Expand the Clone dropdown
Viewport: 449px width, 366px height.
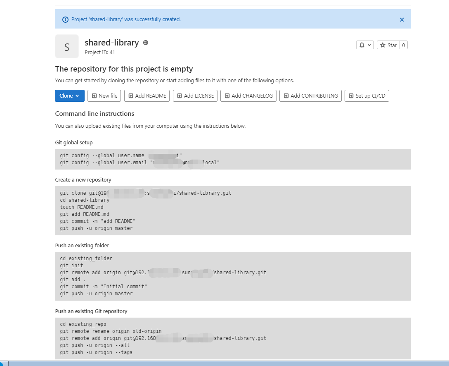[69, 96]
